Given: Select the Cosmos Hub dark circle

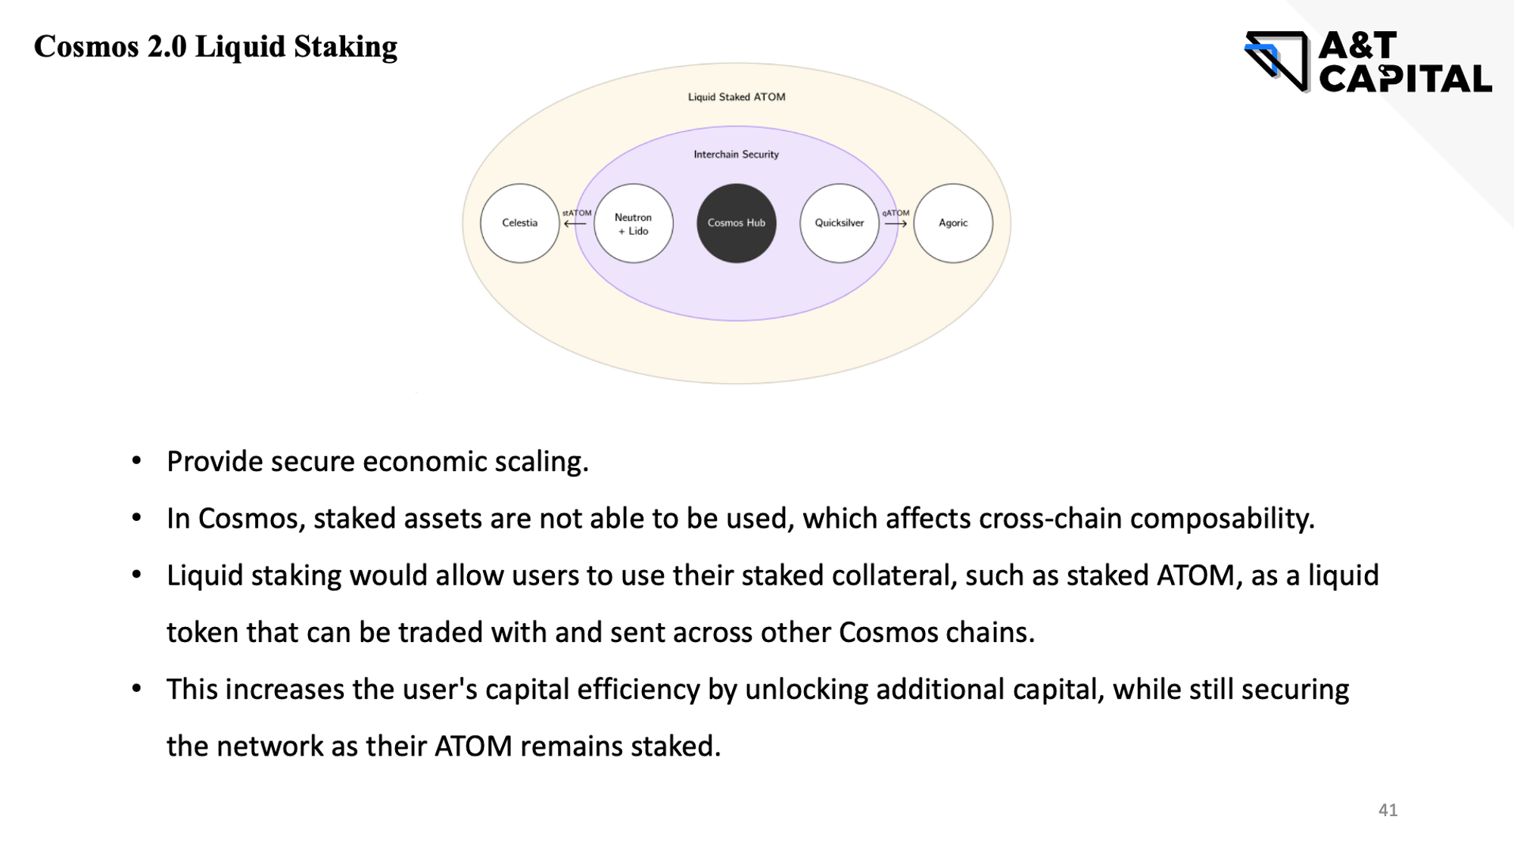Looking at the screenshot, I should pyautogui.click(x=736, y=223).
